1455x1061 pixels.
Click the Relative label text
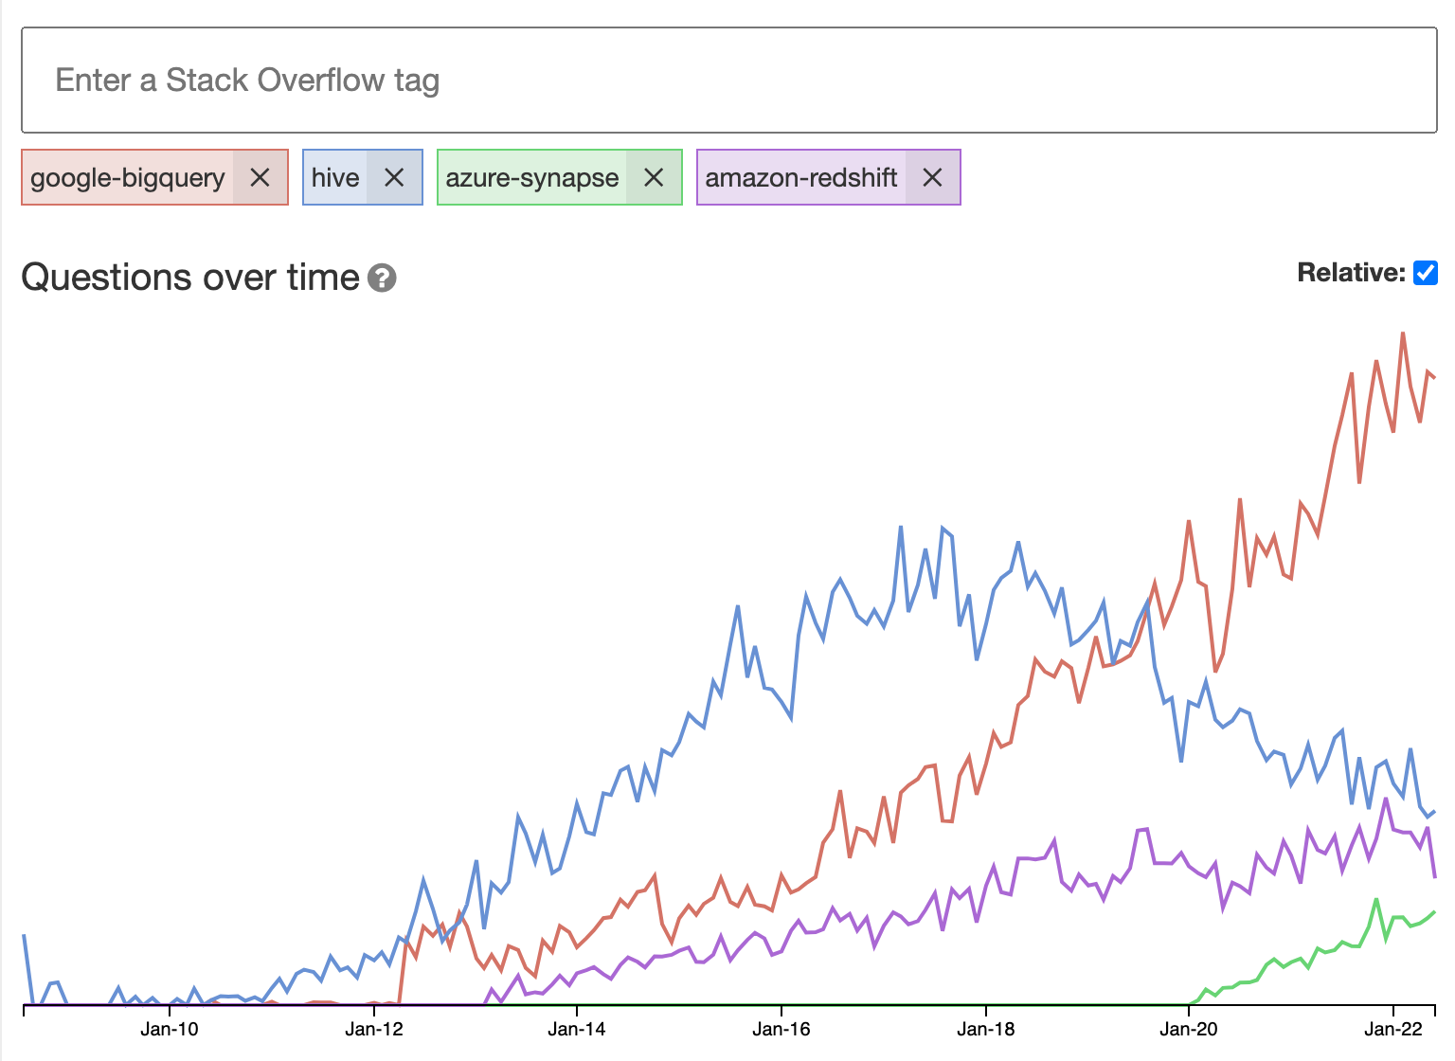(1351, 273)
